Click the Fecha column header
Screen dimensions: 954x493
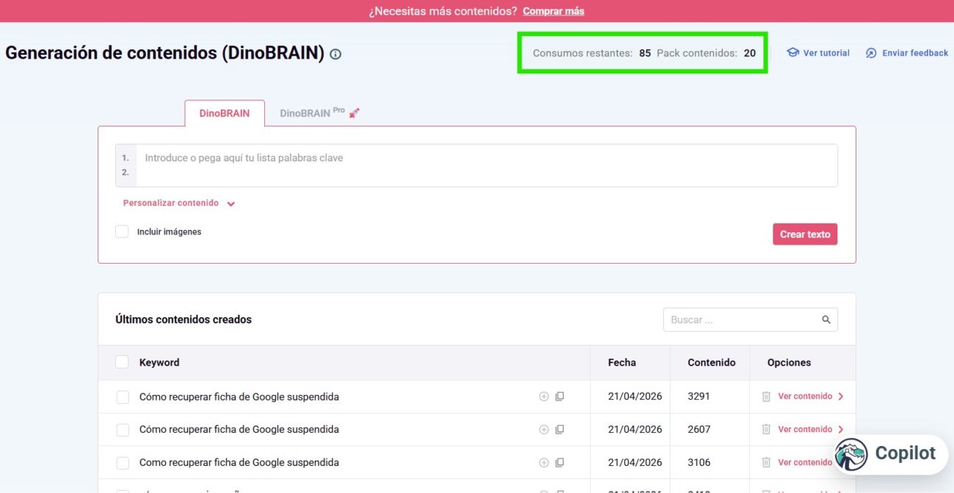point(622,362)
